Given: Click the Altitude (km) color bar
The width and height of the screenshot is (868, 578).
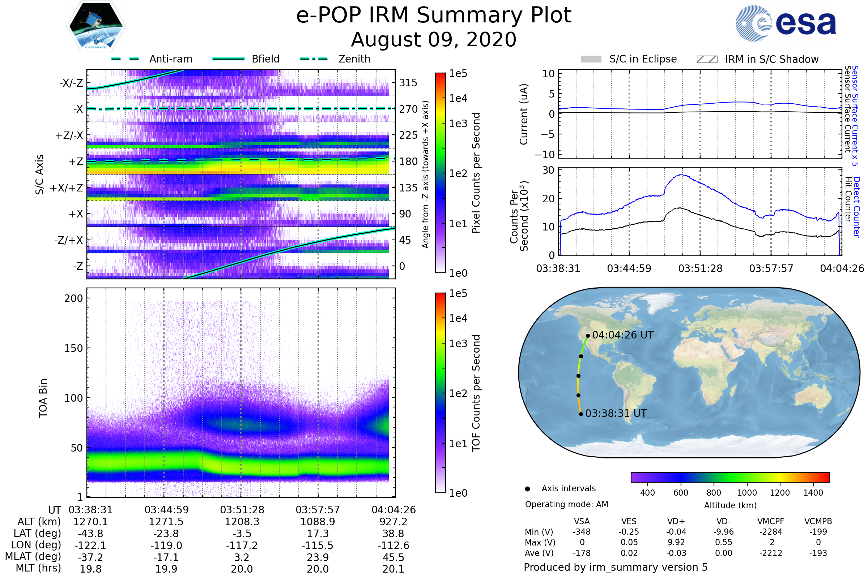Looking at the screenshot, I should coord(730,477).
